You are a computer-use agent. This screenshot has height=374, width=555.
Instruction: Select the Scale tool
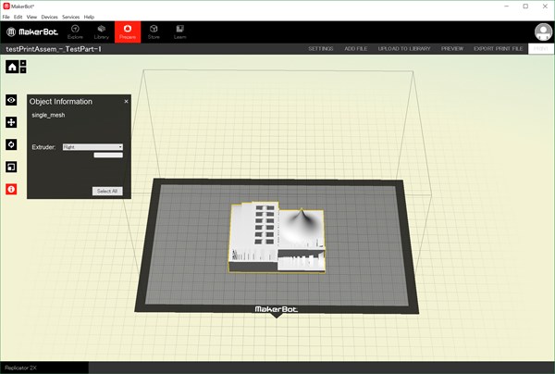click(x=11, y=167)
